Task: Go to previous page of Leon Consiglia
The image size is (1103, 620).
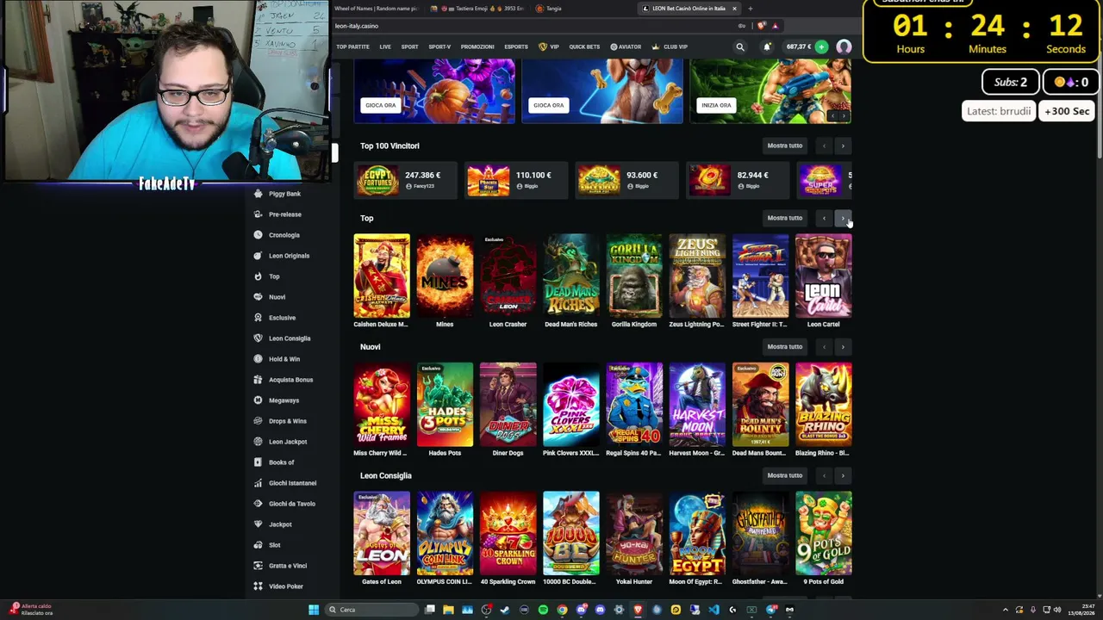Action: (x=824, y=475)
